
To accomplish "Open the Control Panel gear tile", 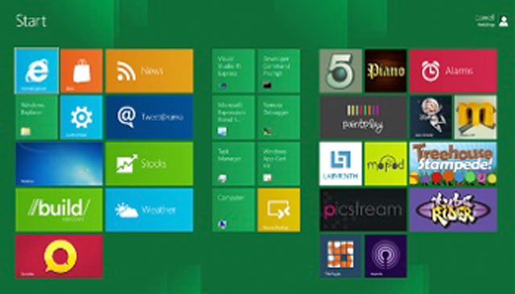I will click(81, 117).
